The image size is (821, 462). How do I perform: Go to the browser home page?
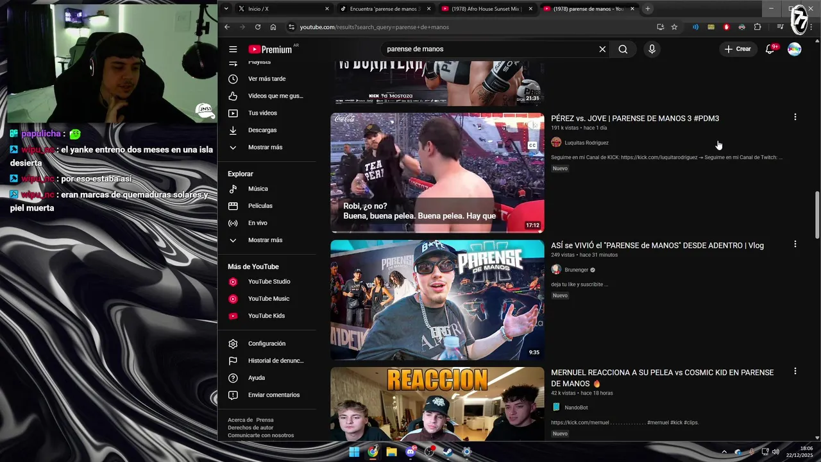click(273, 27)
